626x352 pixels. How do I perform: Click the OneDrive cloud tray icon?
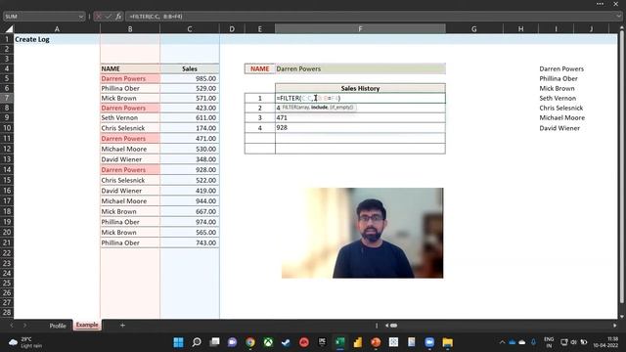(513, 342)
